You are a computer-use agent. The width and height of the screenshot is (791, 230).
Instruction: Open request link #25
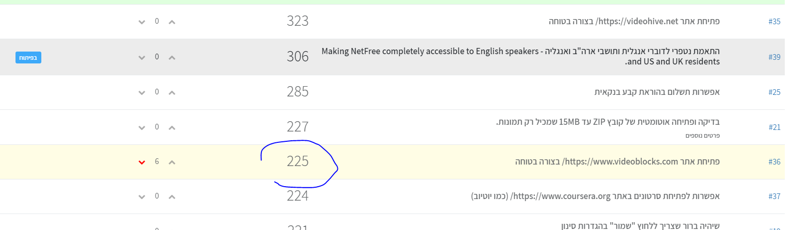(x=774, y=92)
